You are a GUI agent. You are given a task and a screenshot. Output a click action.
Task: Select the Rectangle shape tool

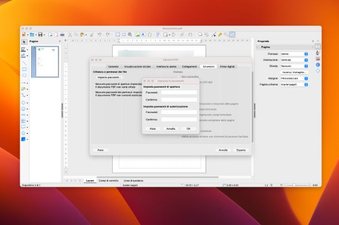tap(24, 69)
